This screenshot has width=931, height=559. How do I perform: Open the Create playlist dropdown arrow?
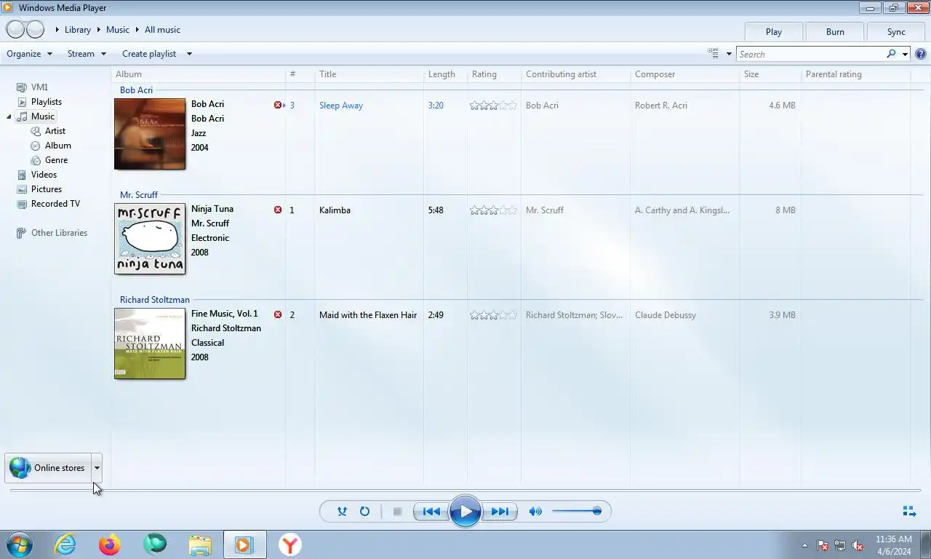189,54
